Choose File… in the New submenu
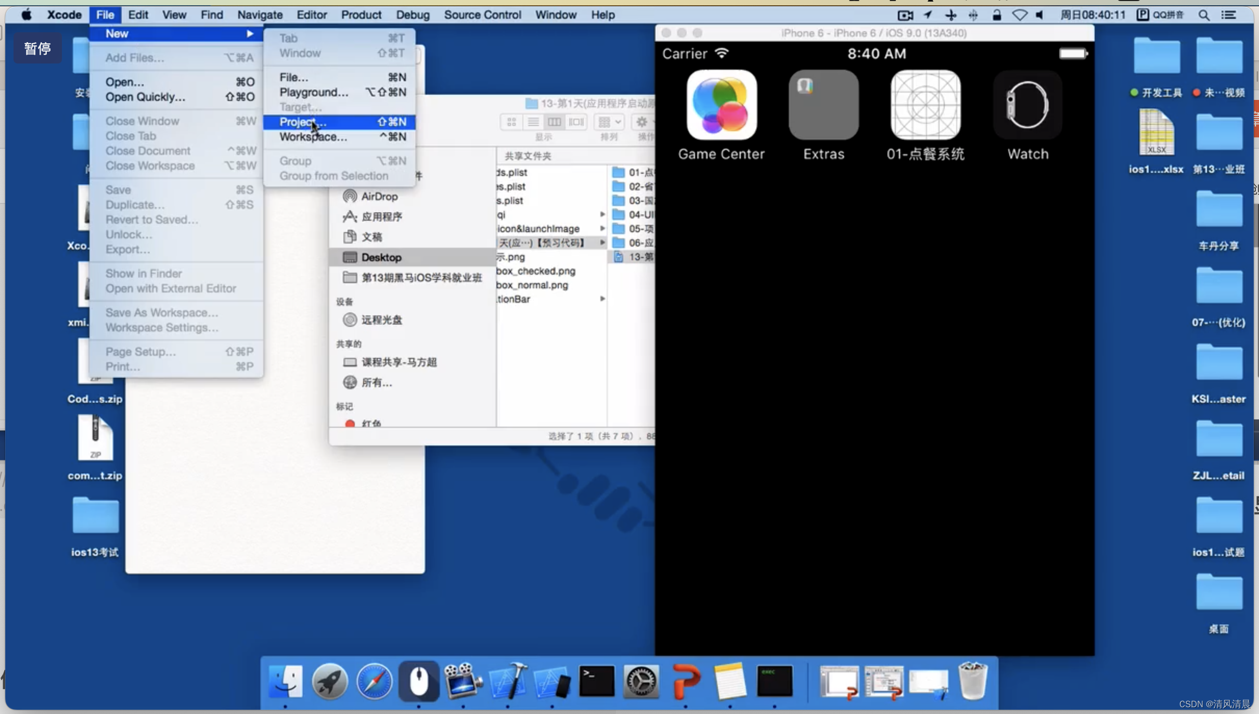The width and height of the screenshot is (1259, 714). coord(339,77)
